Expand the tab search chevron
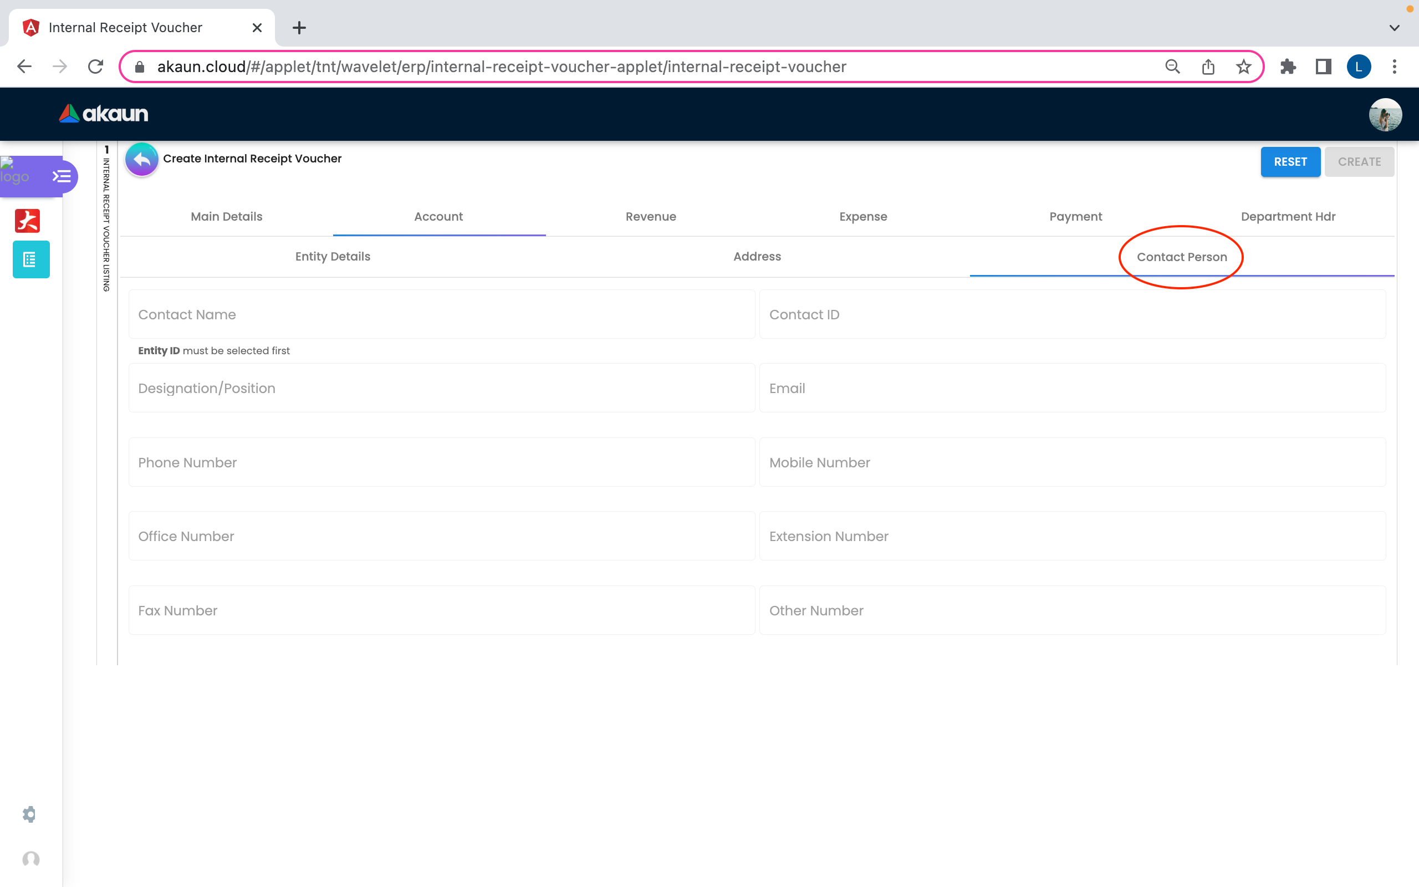This screenshot has width=1419, height=887. click(x=1395, y=28)
